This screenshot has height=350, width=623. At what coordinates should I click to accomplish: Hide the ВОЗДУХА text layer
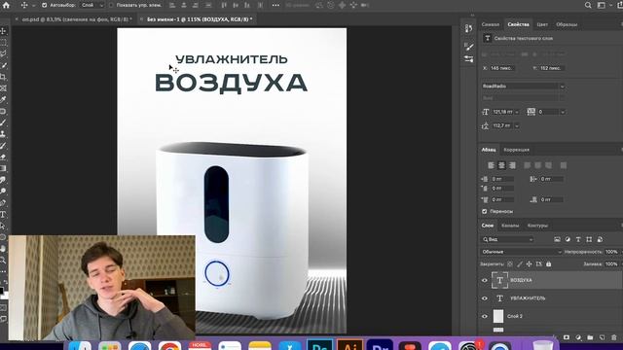(x=485, y=280)
